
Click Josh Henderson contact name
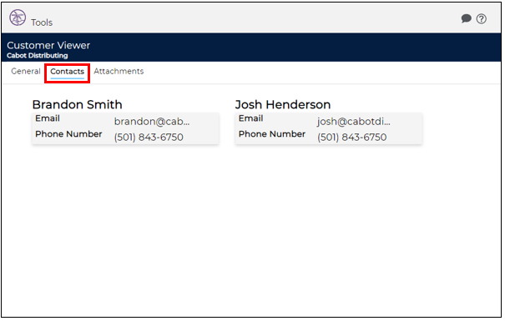pyautogui.click(x=283, y=104)
